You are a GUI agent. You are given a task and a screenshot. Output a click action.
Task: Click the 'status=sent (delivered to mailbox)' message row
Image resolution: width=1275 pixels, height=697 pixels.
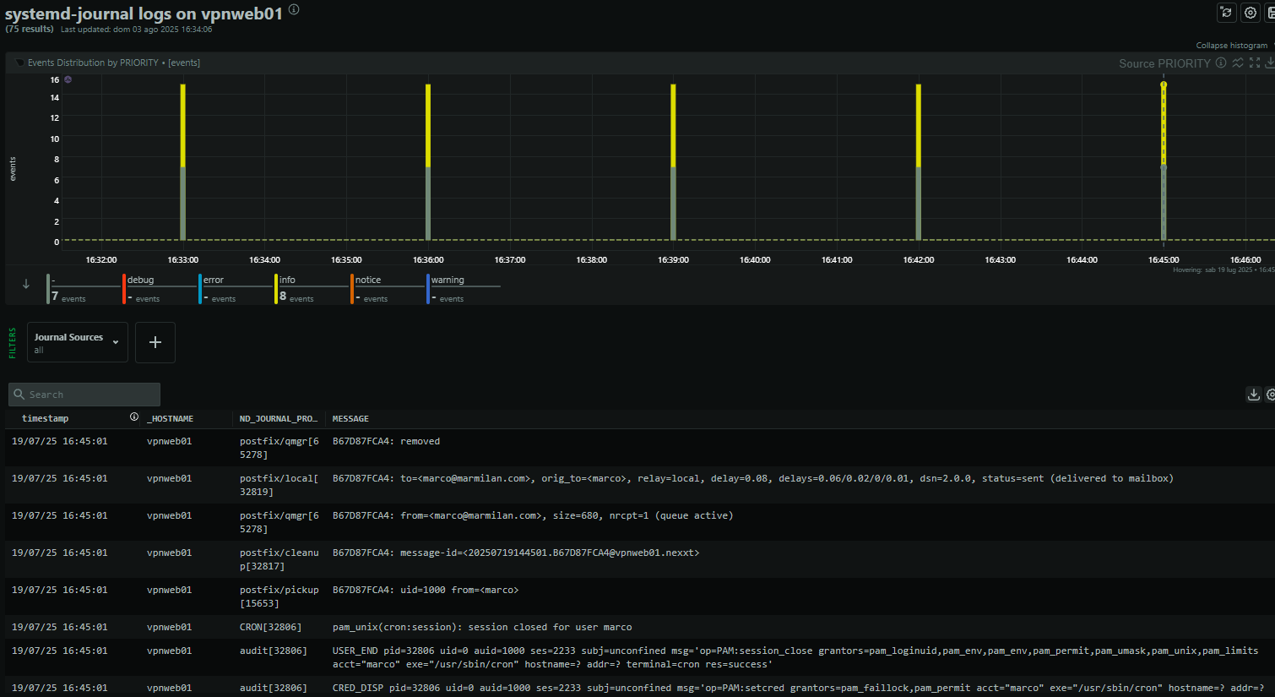point(753,478)
